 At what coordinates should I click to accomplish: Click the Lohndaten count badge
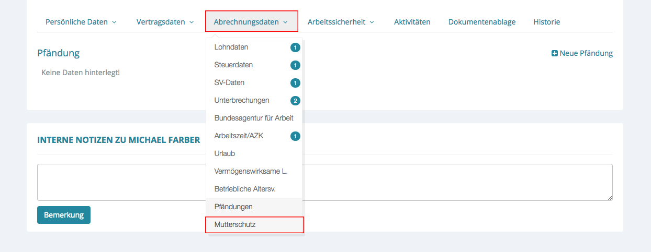point(295,47)
